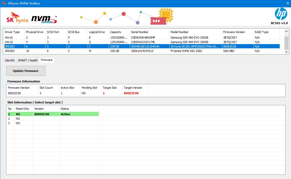The height and width of the screenshot is (179, 291).
Task: Select slot 3 as target slot
Action: tap(53, 123)
